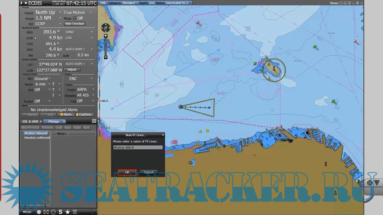Click the ship on waves icon
This screenshot has height=215, width=383.
coord(75,212)
